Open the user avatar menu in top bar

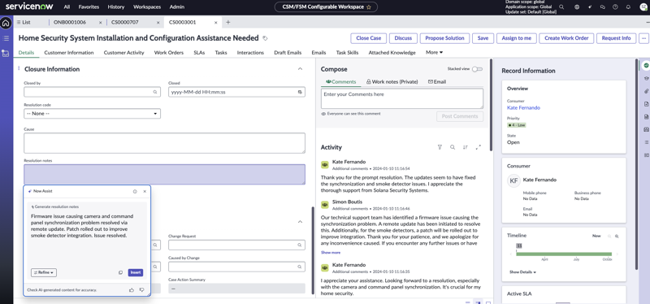click(x=643, y=7)
